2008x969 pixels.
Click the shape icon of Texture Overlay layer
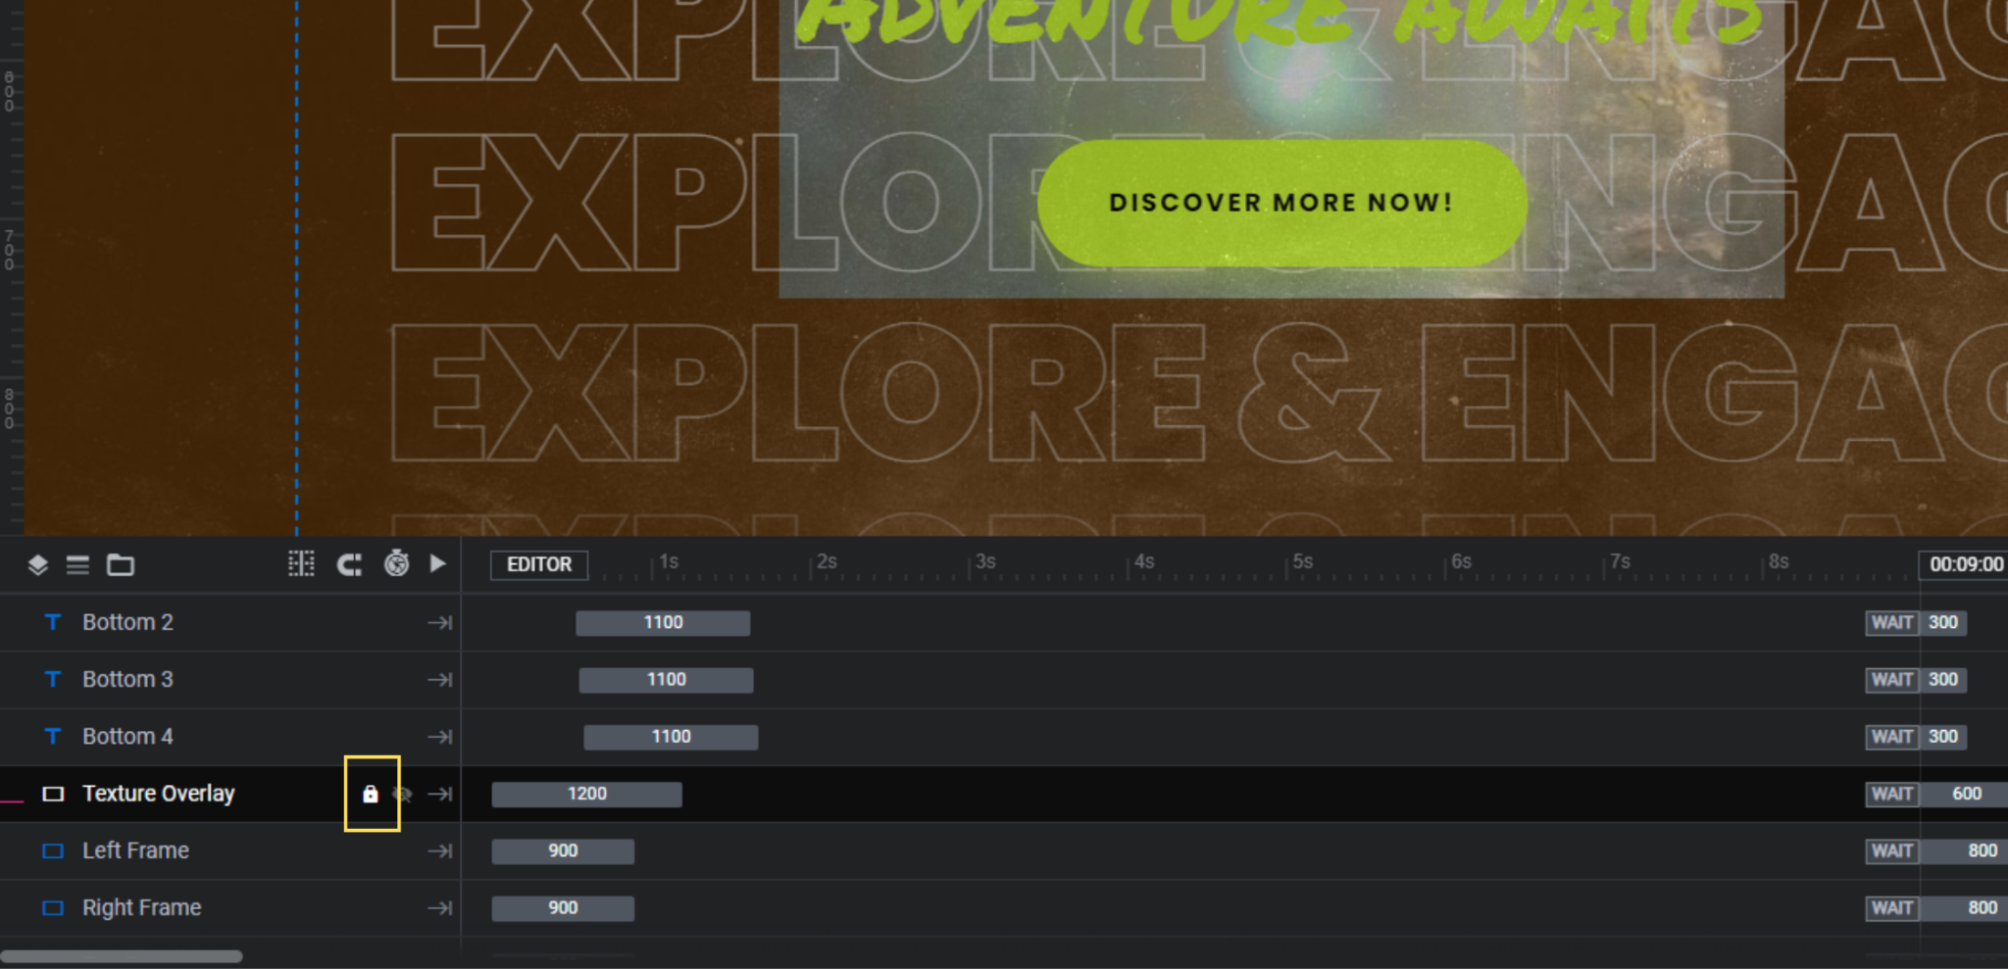click(x=53, y=794)
